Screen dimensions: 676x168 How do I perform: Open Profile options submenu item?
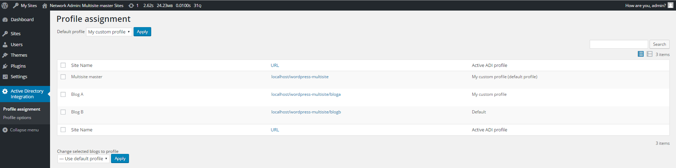pyautogui.click(x=17, y=118)
